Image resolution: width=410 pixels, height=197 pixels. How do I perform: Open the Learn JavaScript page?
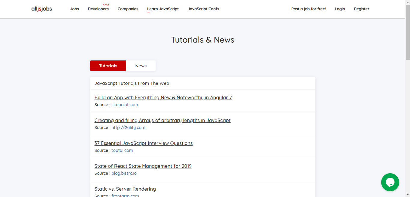click(x=163, y=9)
